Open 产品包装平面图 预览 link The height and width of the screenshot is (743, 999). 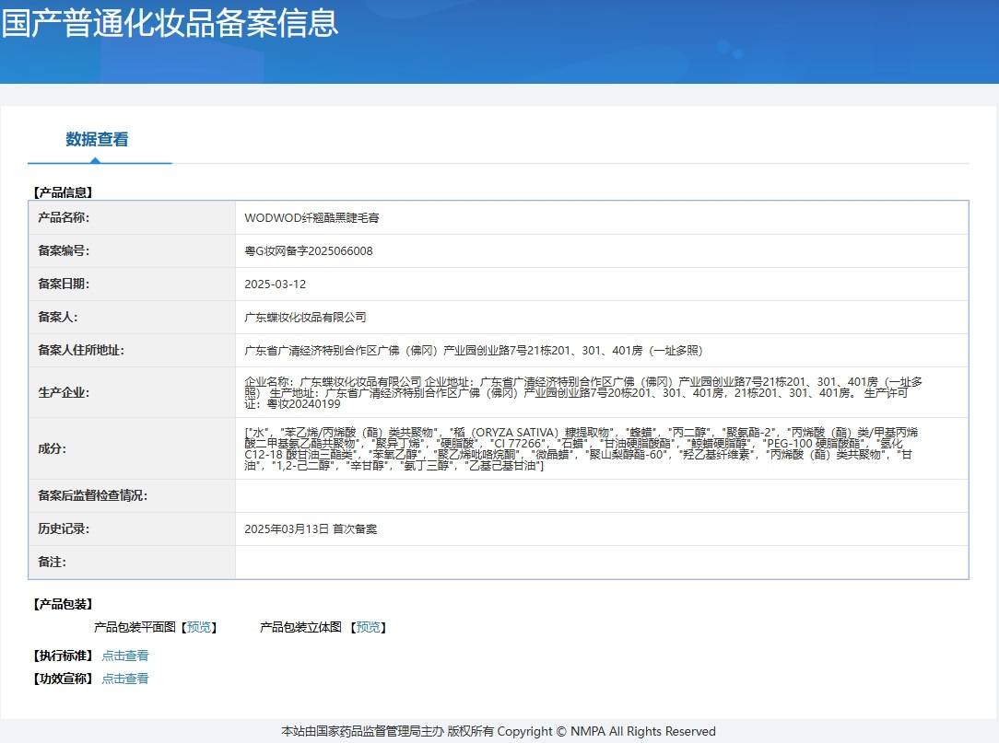coord(199,627)
